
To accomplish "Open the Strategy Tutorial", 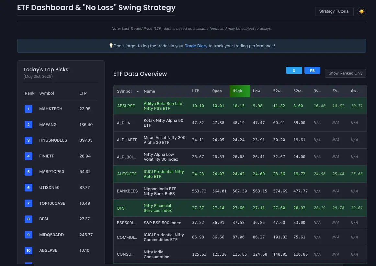I will 334,11.
